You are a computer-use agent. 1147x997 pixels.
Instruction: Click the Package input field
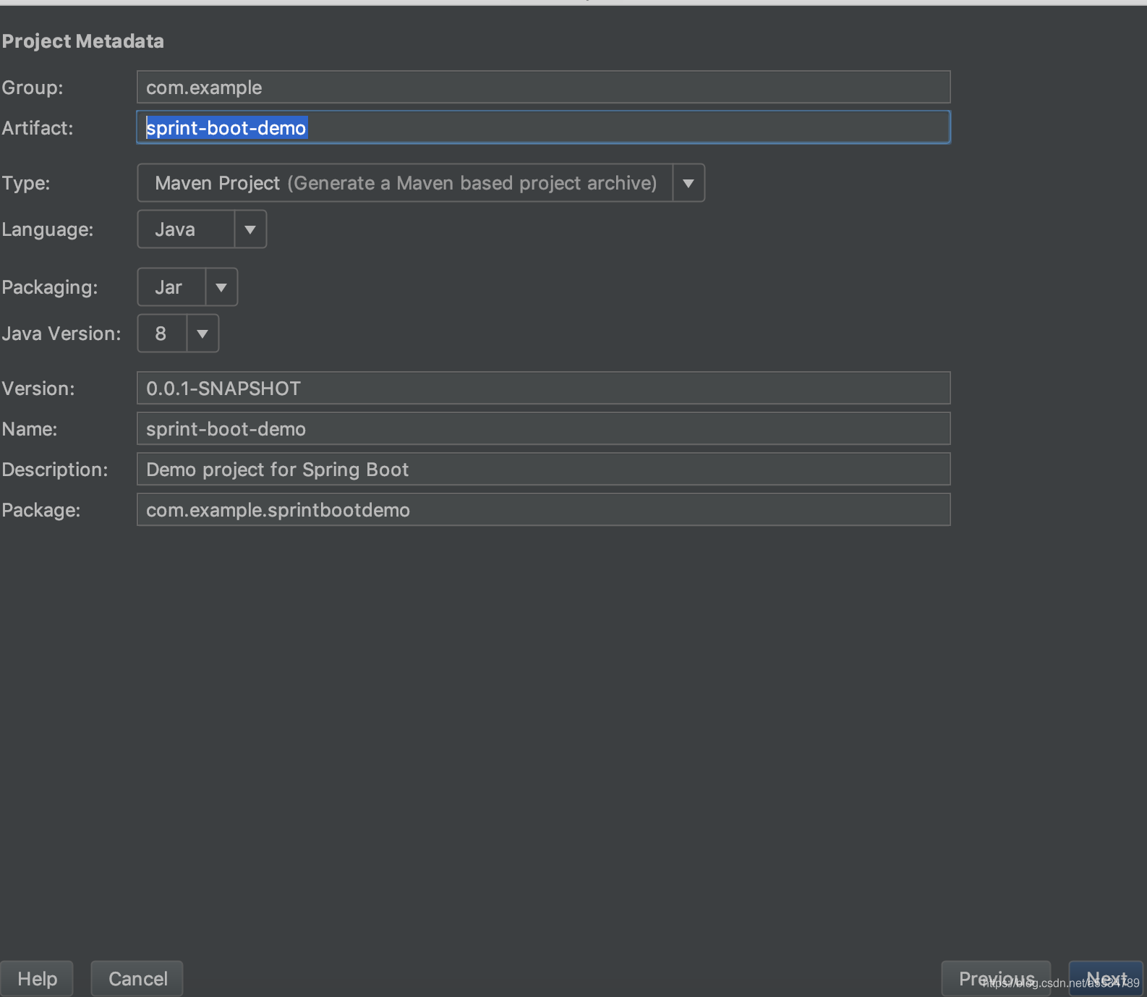click(x=543, y=509)
